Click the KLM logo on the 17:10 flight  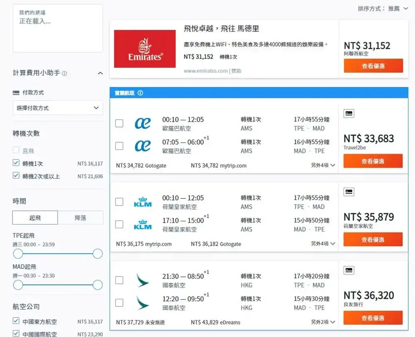pos(143,225)
